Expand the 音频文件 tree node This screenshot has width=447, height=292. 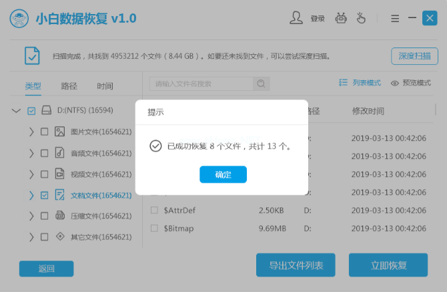click(31, 153)
